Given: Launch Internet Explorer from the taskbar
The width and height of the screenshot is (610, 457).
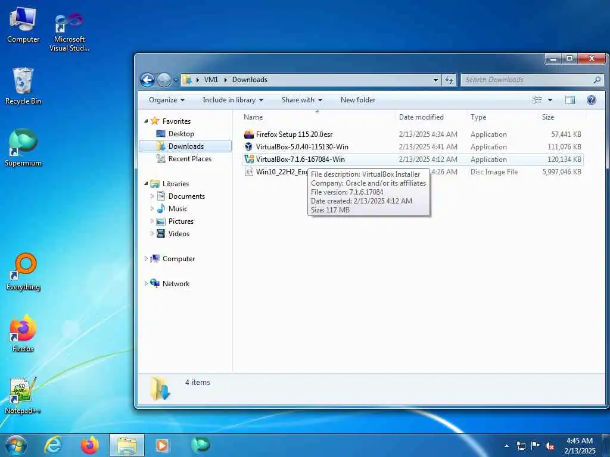Looking at the screenshot, I should point(53,445).
